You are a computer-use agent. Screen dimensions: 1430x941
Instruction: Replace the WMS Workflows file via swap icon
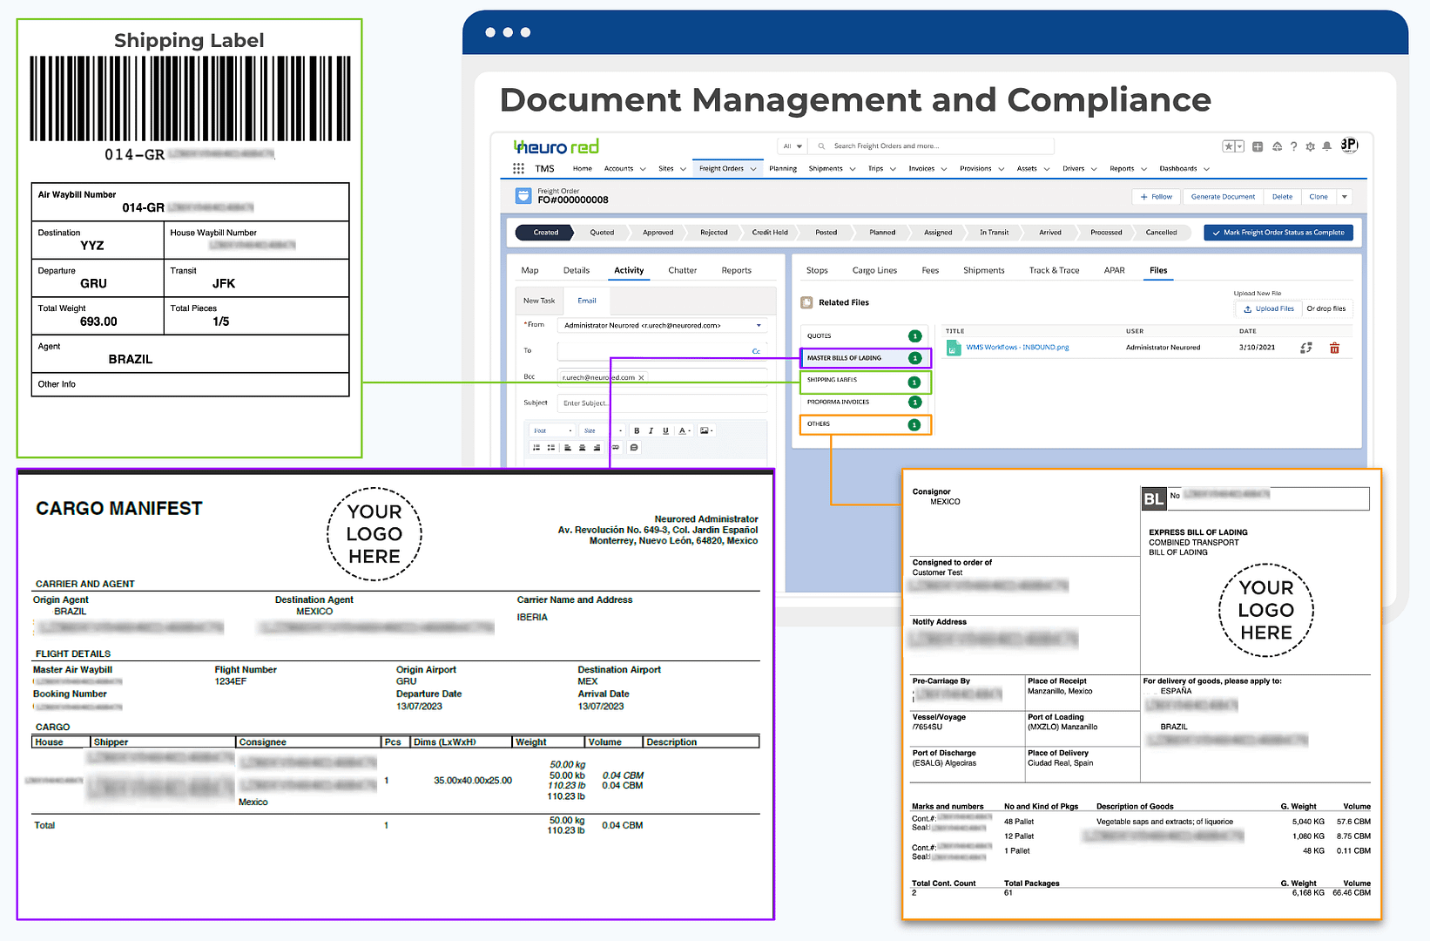click(1306, 348)
